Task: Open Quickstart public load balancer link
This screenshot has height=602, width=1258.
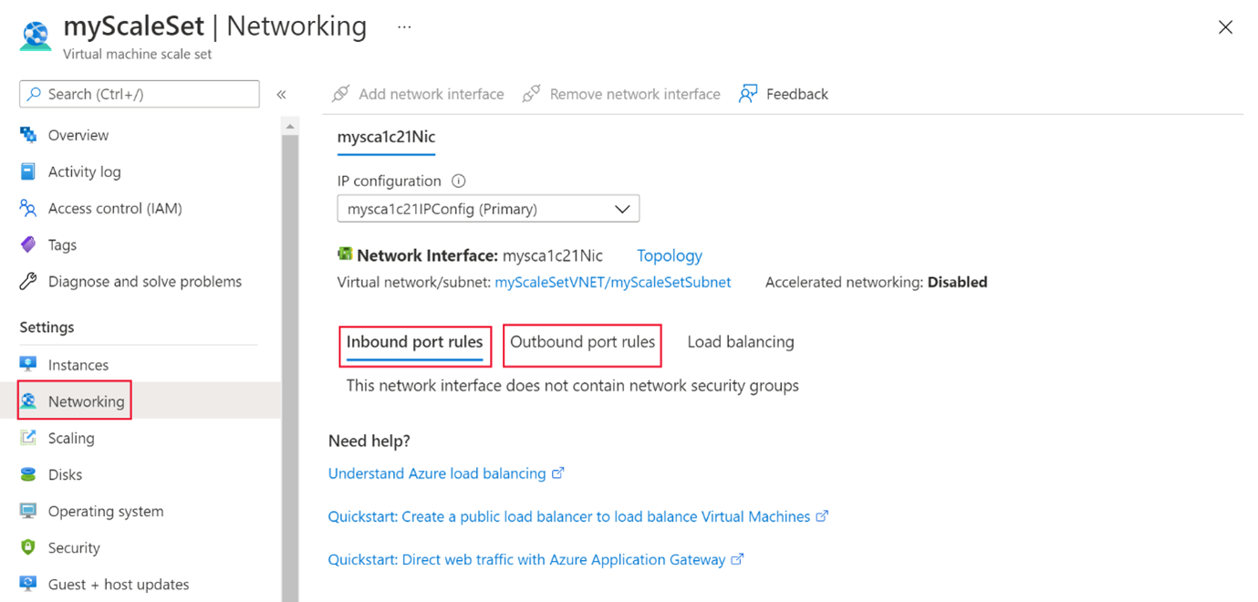Action: click(x=569, y=516)
